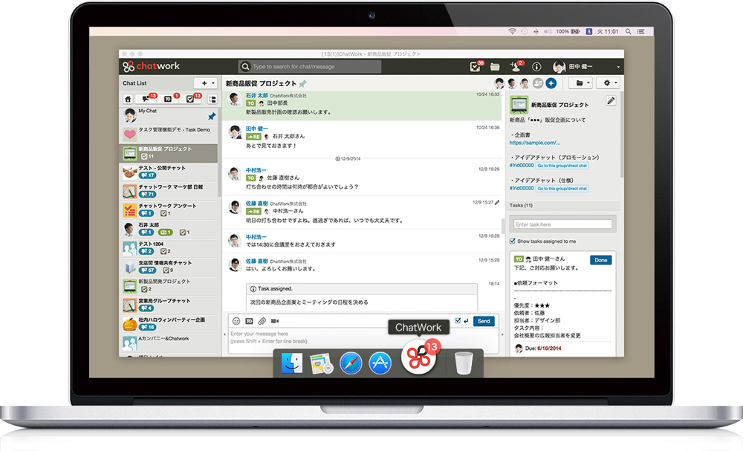Open Trash in the dock
Viewport: 743px width, 451px height.
[464, 363]
